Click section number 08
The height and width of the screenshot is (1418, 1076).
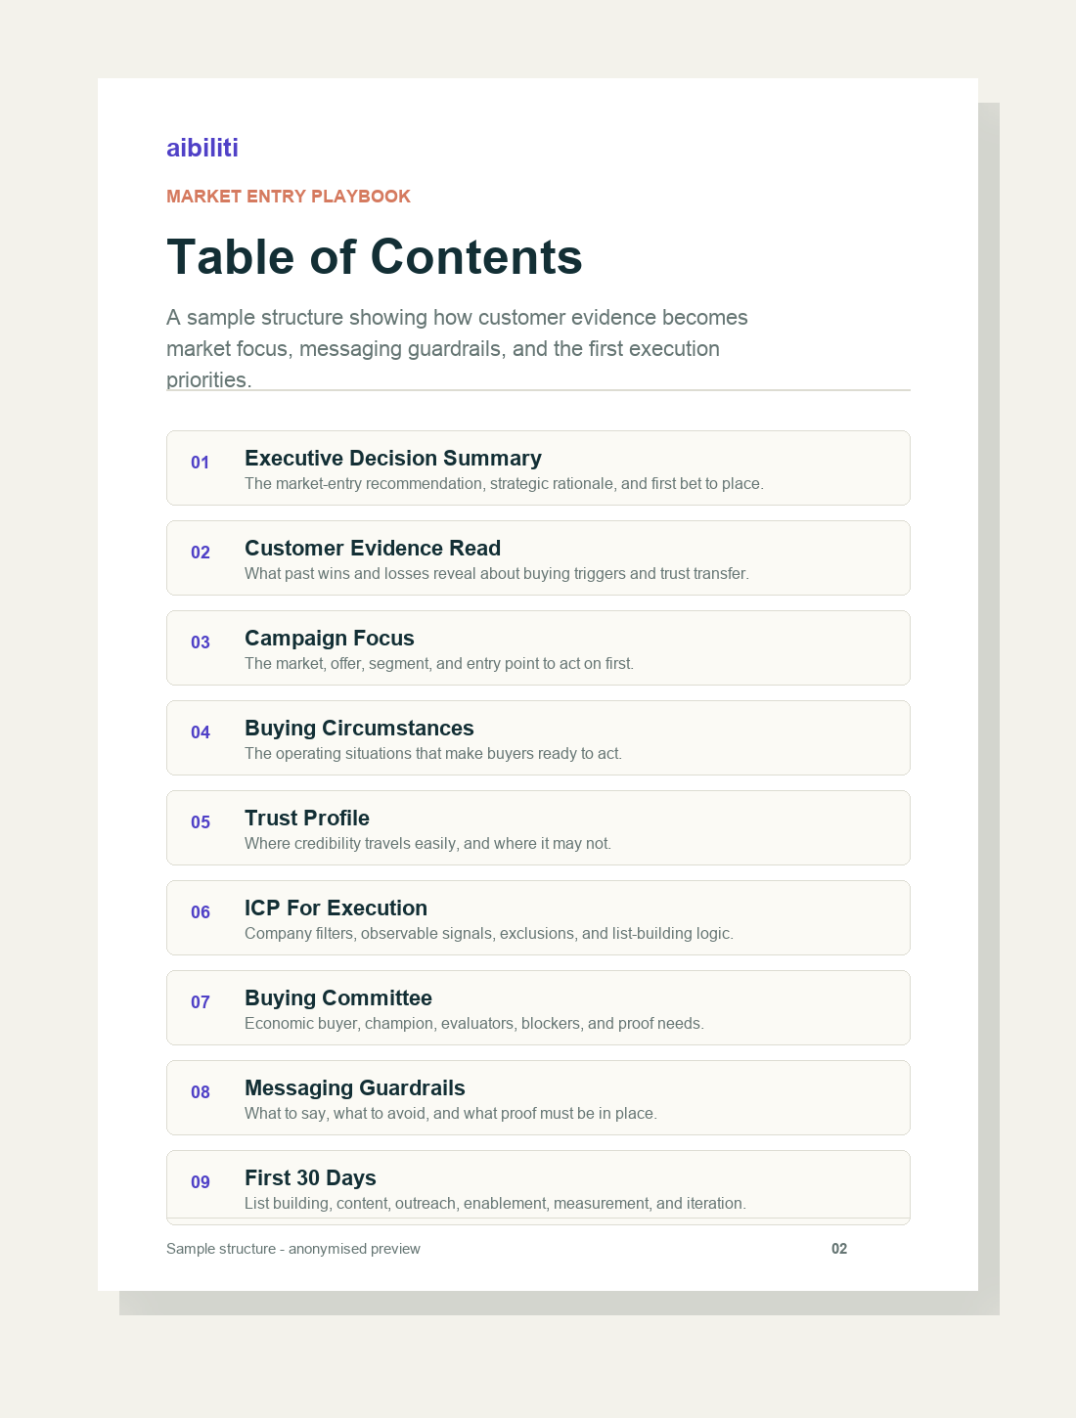point(201,1092)
